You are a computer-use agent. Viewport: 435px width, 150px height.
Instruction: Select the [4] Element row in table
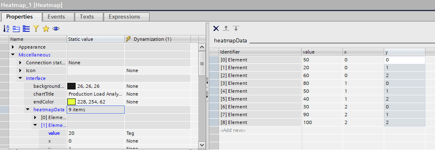point(260,91)
